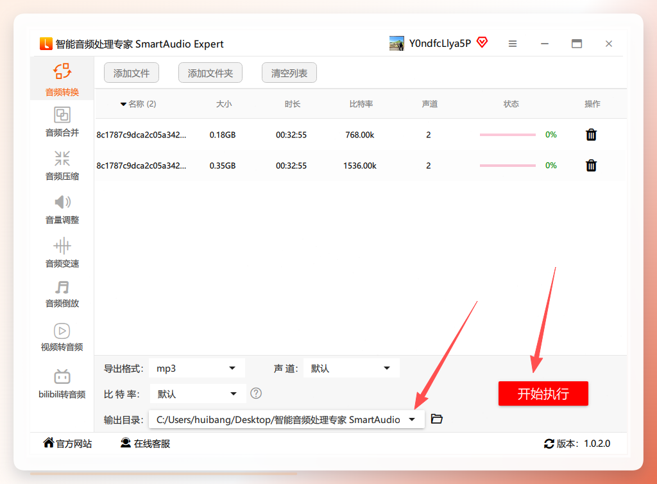
Task: Click the 版本: 1.0.2.0 version text
Action: (584, 444)
